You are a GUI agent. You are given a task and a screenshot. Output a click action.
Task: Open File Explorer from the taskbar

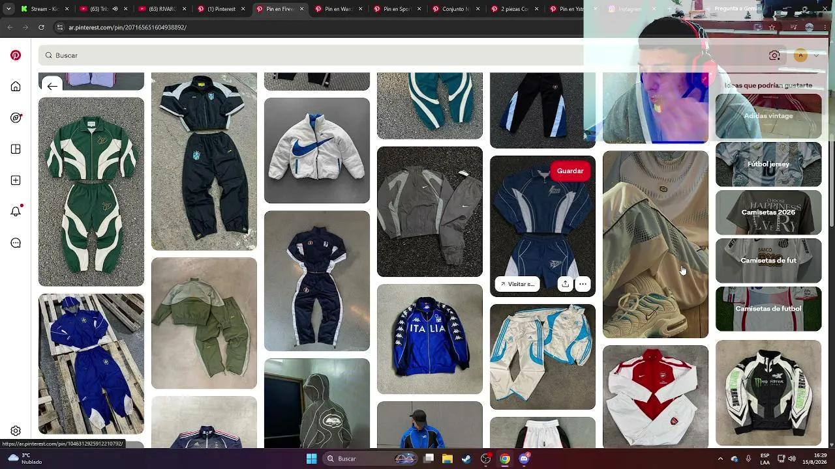[448, 459]
